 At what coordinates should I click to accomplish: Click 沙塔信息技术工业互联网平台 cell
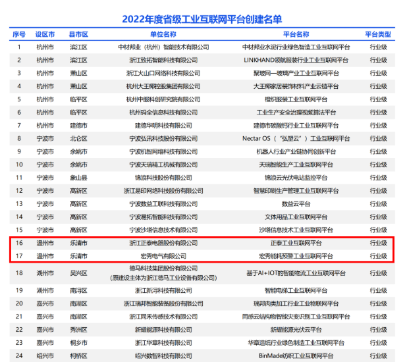pos(296,230)
